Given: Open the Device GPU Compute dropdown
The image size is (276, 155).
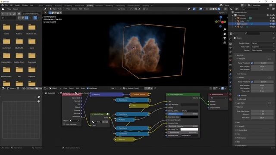Looking at the screenshot, I should coord(263,50).
